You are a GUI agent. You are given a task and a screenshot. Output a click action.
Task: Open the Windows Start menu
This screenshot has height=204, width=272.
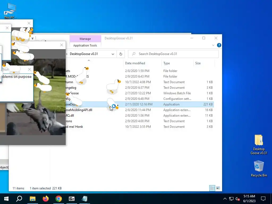tap(6, 199)
